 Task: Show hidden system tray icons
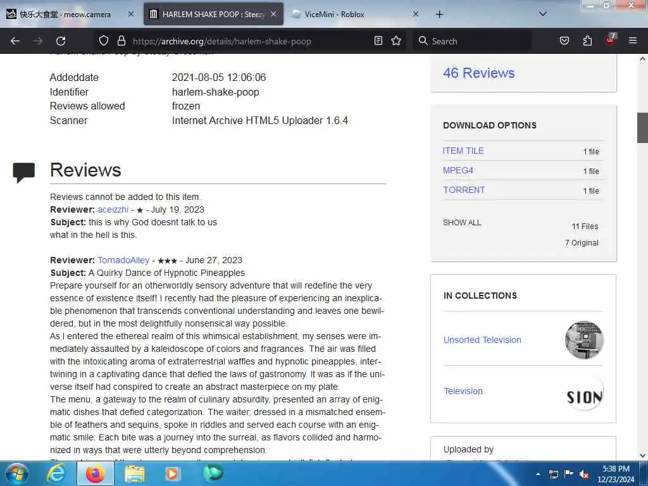pyautogui.click(x=538, y=474)
